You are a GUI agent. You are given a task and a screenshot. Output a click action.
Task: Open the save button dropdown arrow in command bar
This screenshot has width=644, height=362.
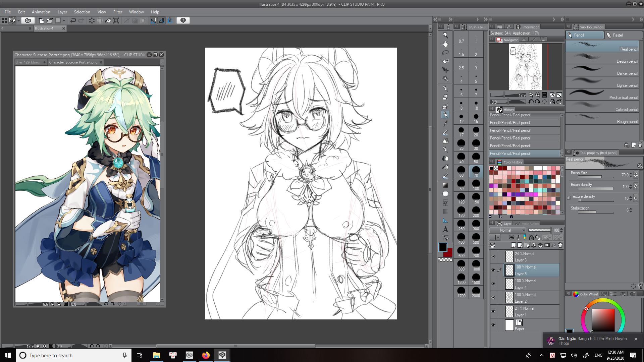pos(64,20)
